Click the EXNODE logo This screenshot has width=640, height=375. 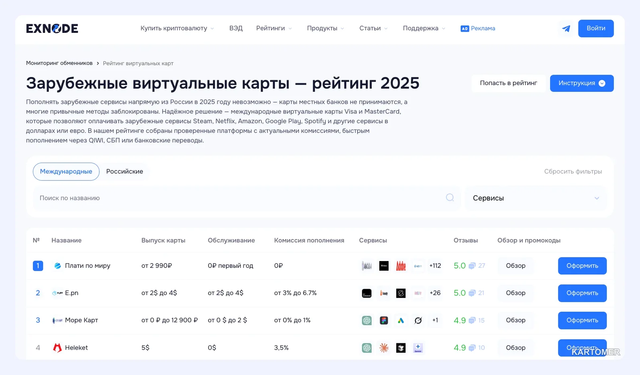click(52, 28)
